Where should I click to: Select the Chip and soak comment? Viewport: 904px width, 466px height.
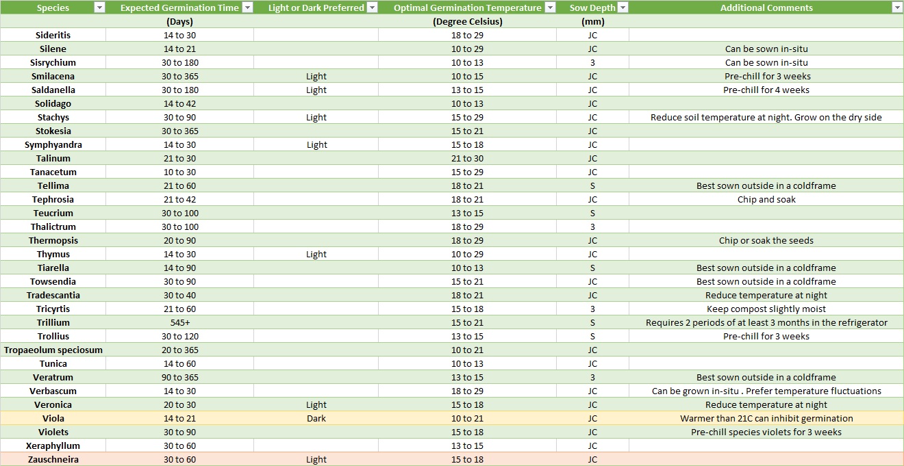[x=766, y=199]
